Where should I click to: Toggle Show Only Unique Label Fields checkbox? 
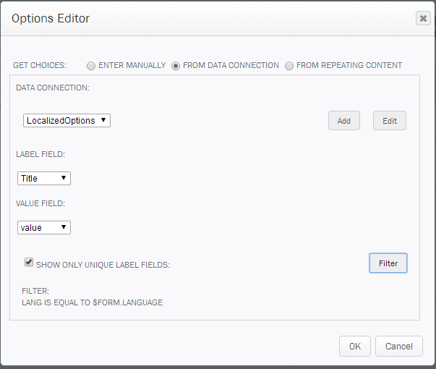coord(29,263)
